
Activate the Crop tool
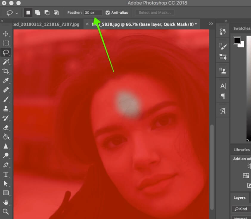(x=6, y=71)
